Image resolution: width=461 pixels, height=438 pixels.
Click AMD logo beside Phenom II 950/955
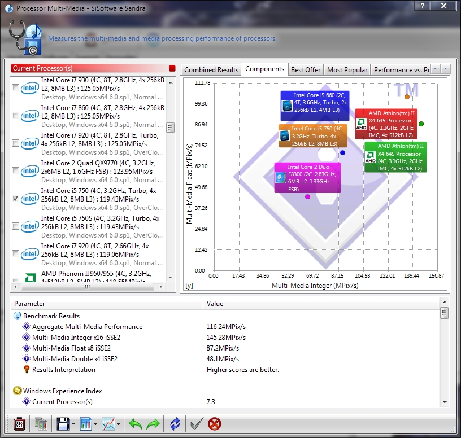coord(31,277)
